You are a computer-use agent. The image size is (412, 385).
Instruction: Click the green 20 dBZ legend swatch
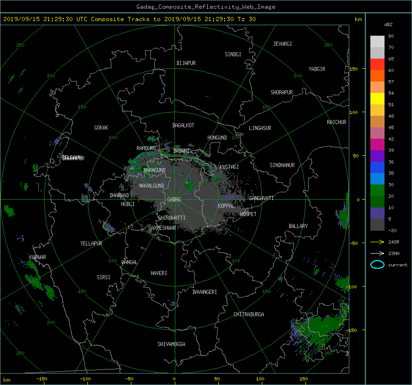pyautogui.click(x=377, y=190)
